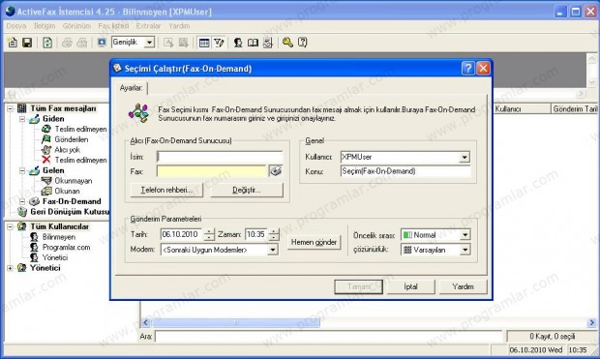The width and height of the screenshot is (600, 359).
Task: Collapse the Gelen tree node
Action: (x=22, y=170)
